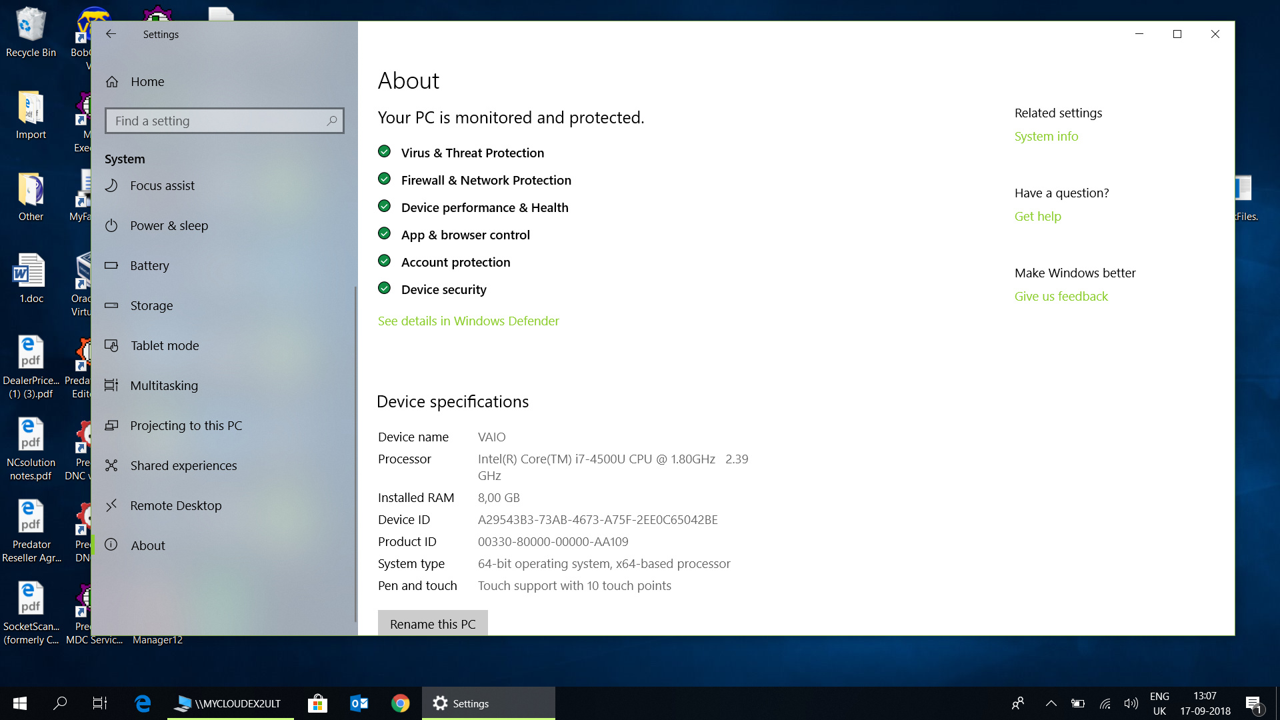Image resolution: width=1280 pixels, height=720 pixels.
Task: Open the clock showing 13:07
Action: click(1205, 703)
